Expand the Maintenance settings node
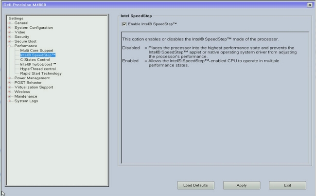The width and height of the screenshot is (316, 196). click(9, 96)
